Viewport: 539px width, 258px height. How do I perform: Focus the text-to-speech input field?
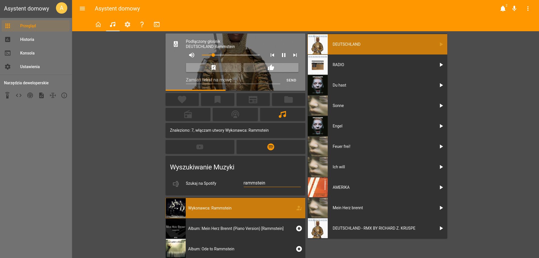233,80
